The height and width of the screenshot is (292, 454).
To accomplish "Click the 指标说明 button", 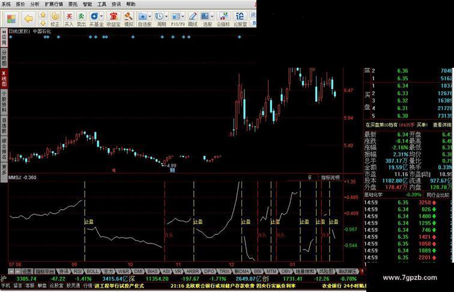I will [x=330, y=177].
